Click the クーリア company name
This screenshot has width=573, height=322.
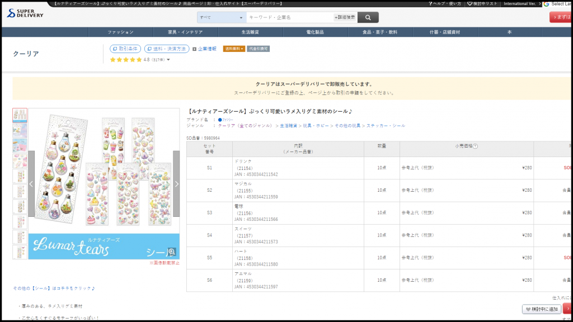[26, 54]
